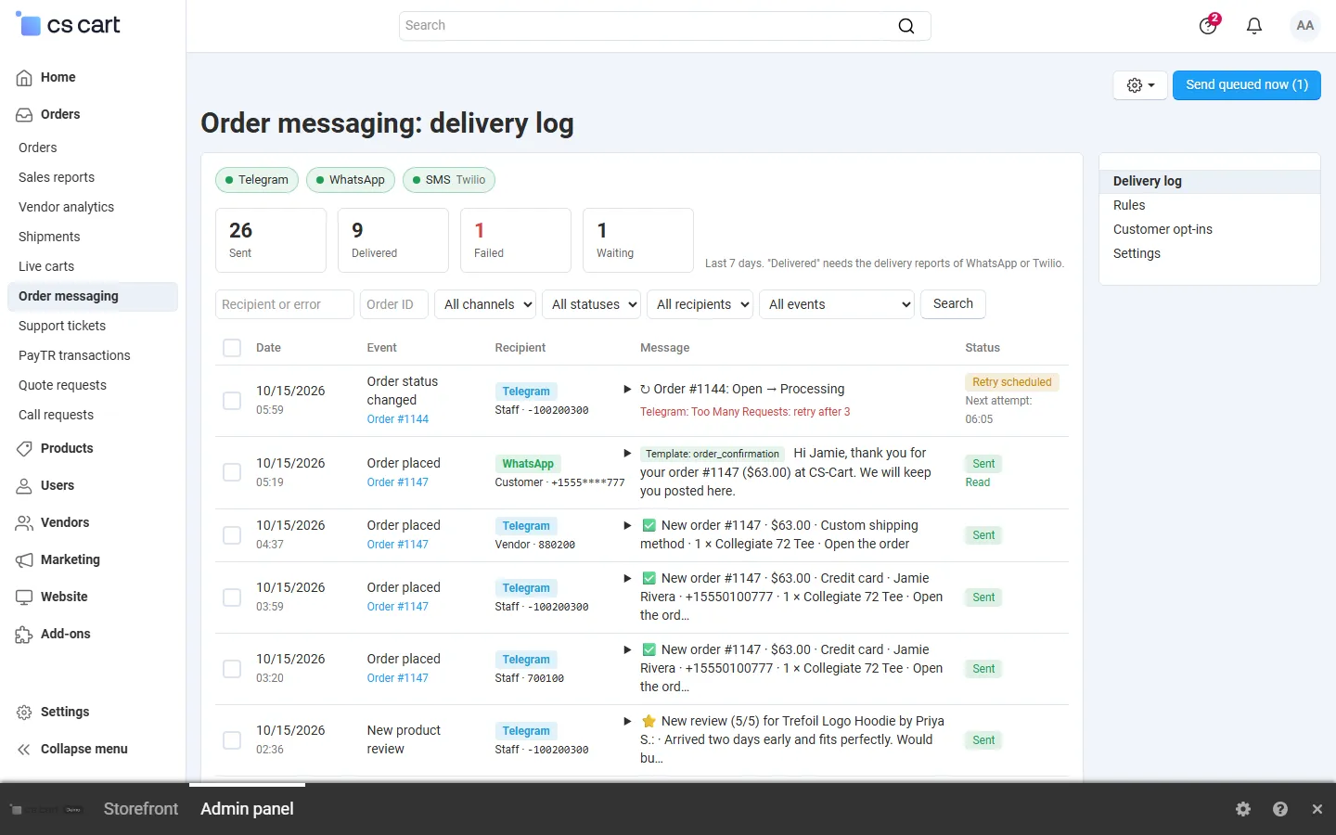
Task: Filter by the WhatsApp channel chip
Action: [x=351, y=180]
